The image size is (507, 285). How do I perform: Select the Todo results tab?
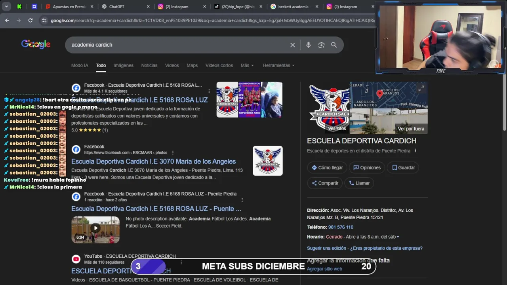click(101, 65)
